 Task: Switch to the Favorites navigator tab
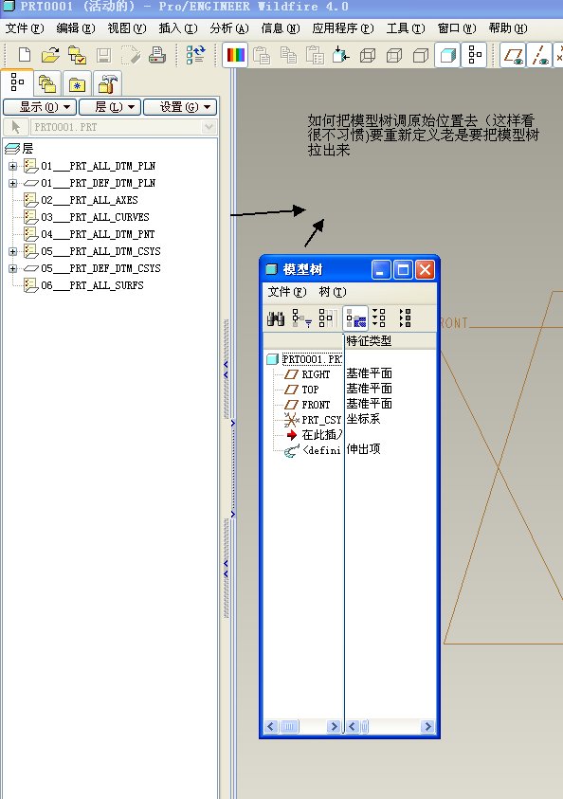coord(77,84)
